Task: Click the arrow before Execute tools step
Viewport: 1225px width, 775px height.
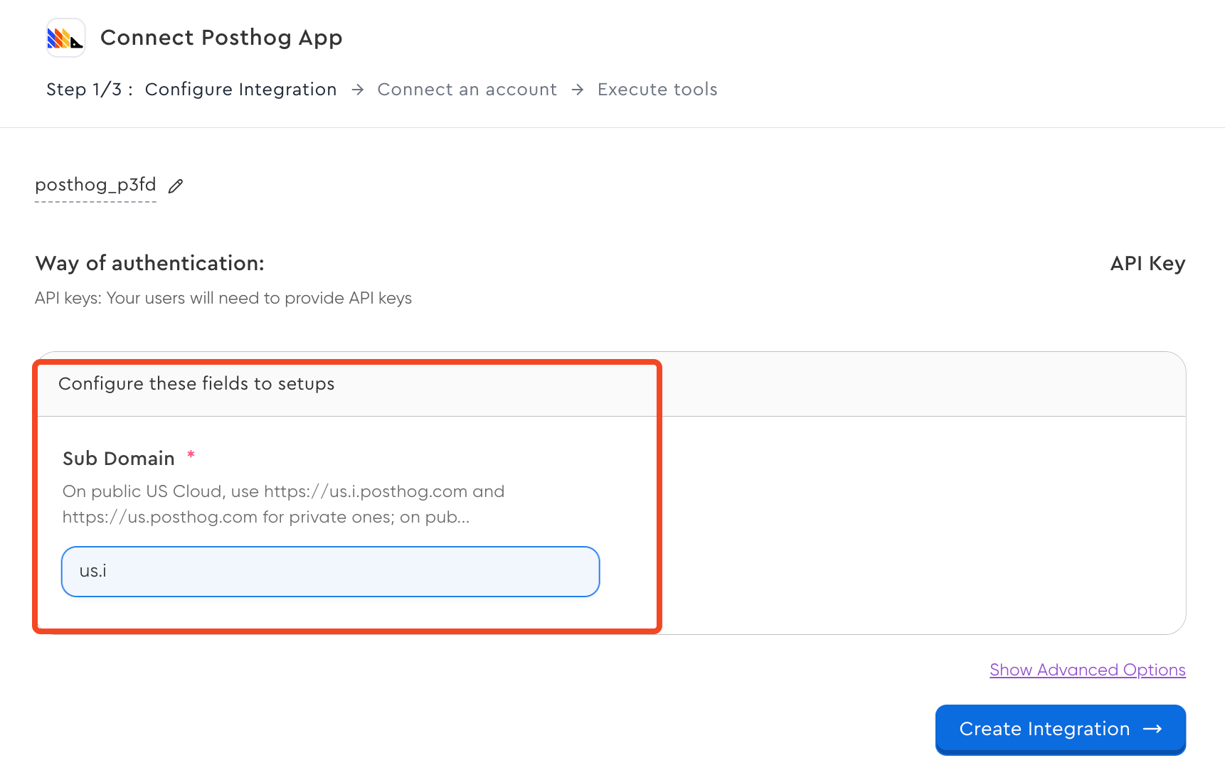Action: [x=578, y=90]
